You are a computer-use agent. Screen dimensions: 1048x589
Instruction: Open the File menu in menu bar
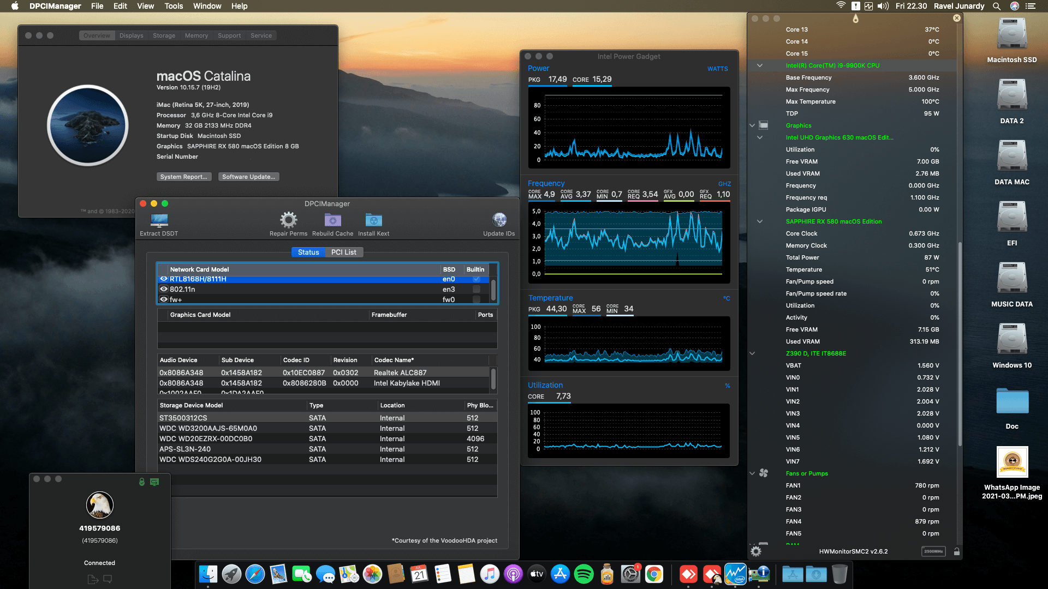[x=97, y=6]
